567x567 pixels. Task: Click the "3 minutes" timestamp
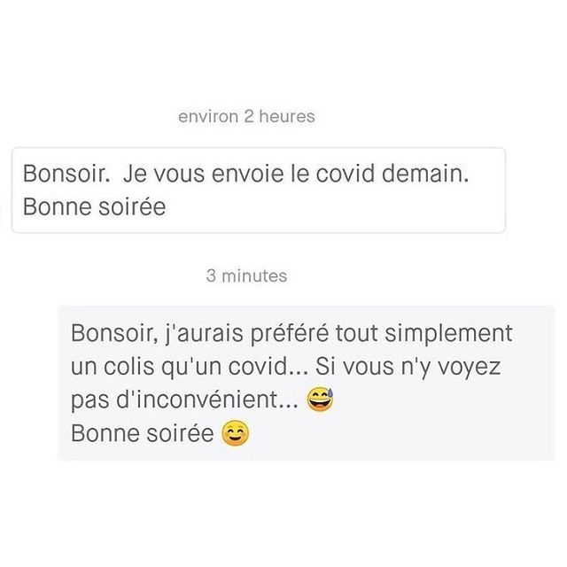246,276
